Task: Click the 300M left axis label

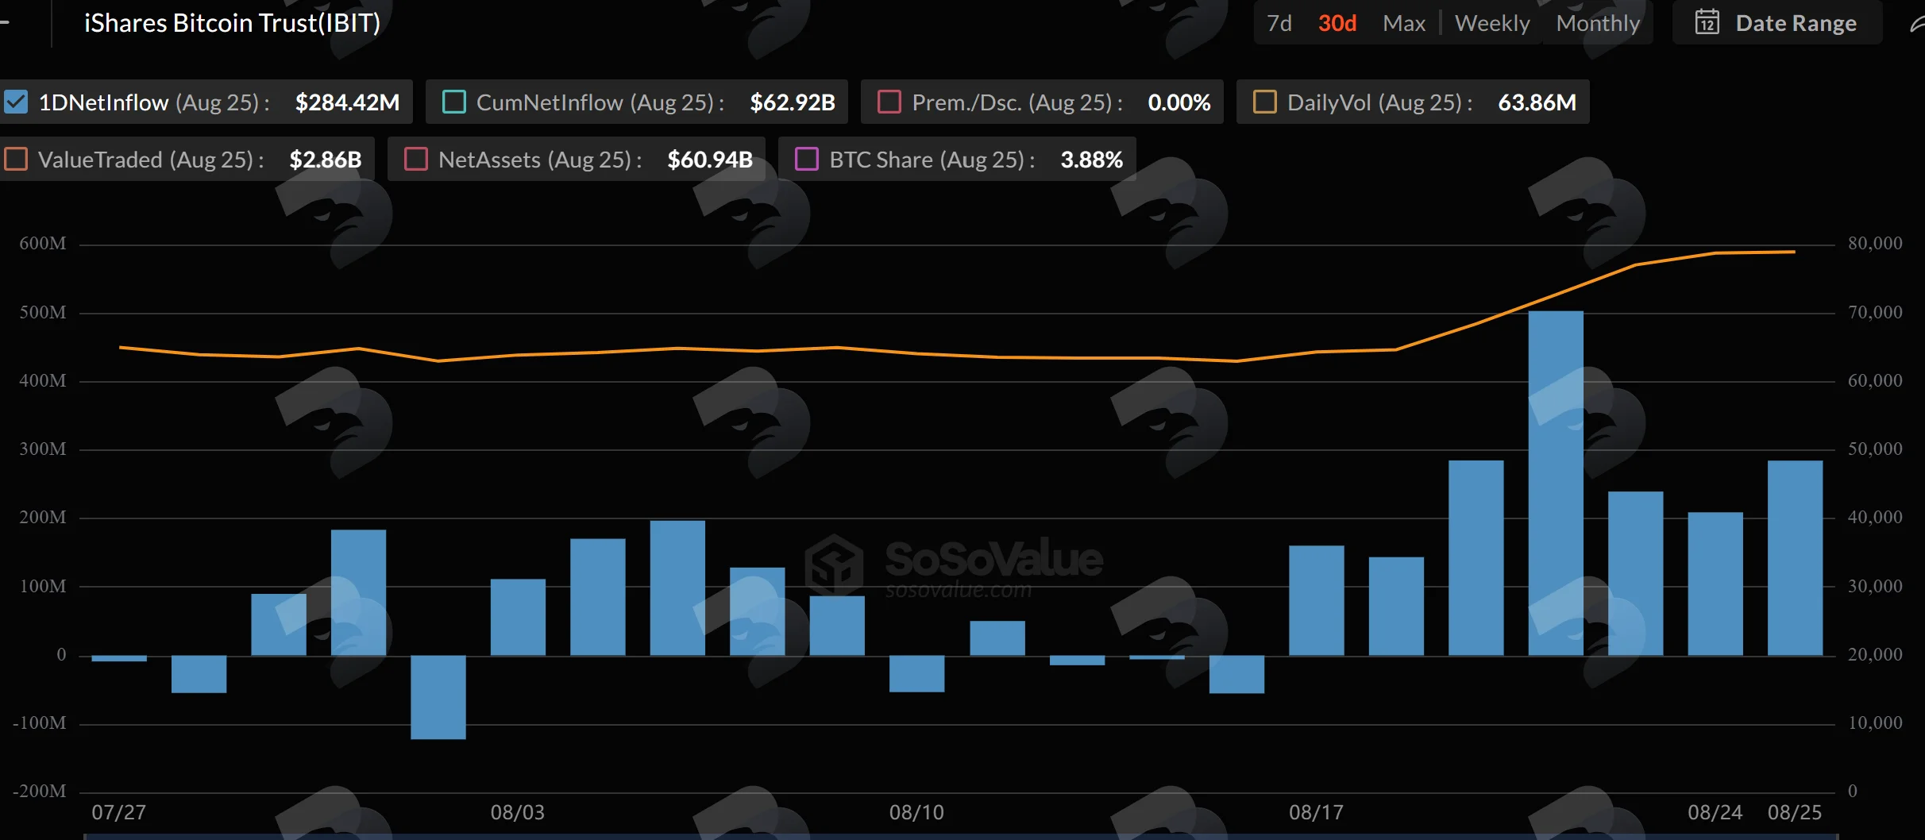Action: 43,449
